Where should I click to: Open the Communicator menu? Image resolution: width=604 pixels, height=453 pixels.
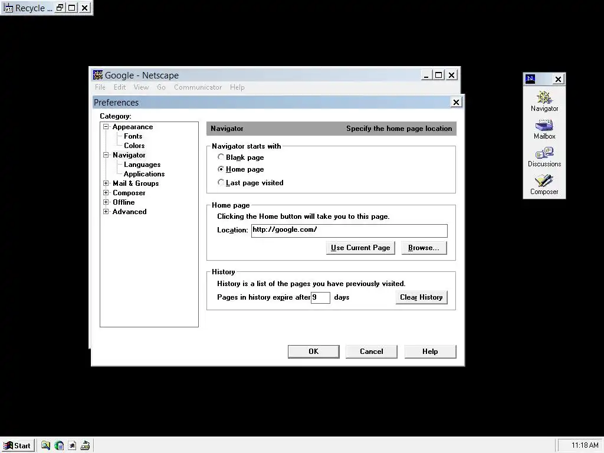pos(198,87)
